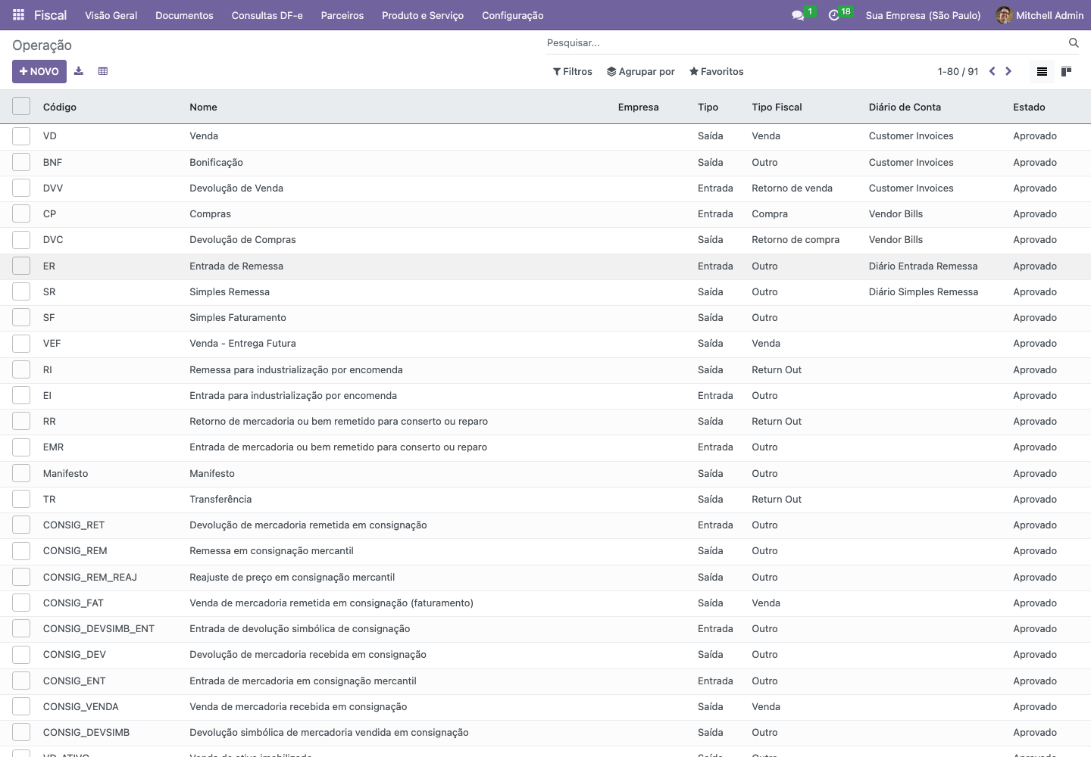Open the Devolução de Venda record

click(236, 188)
